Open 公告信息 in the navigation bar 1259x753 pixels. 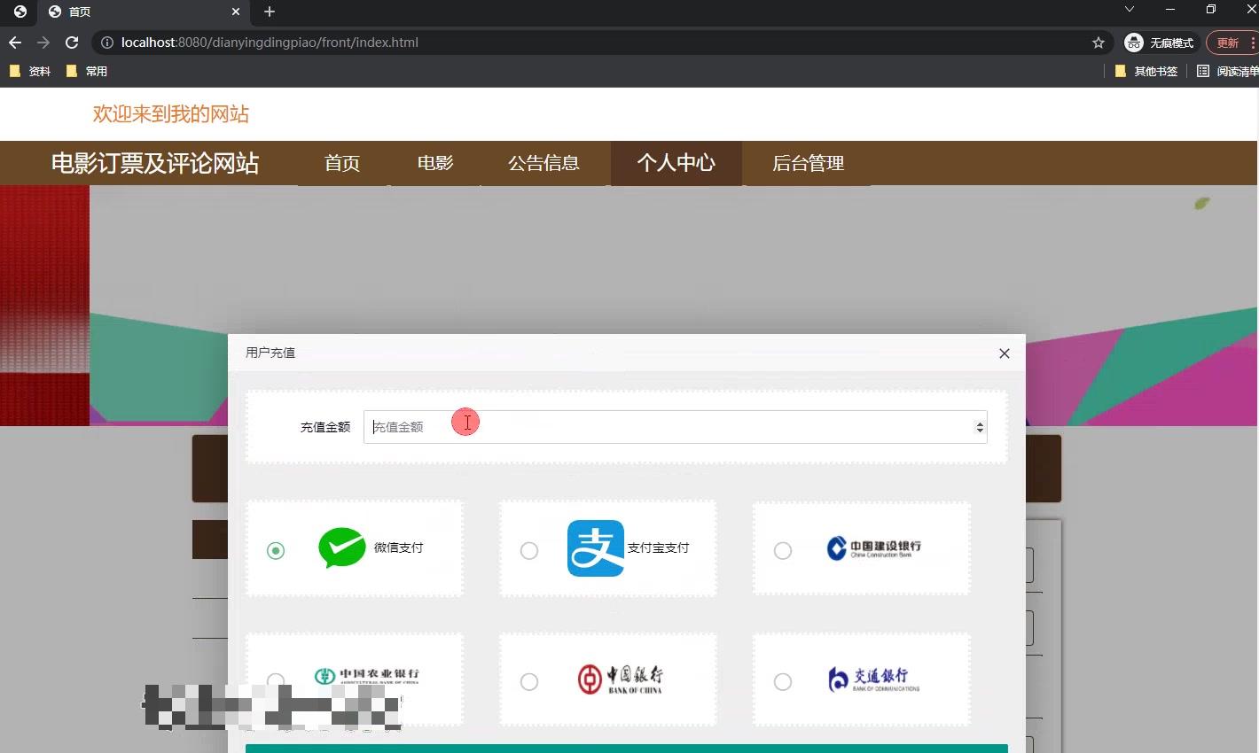pos(543,163)
